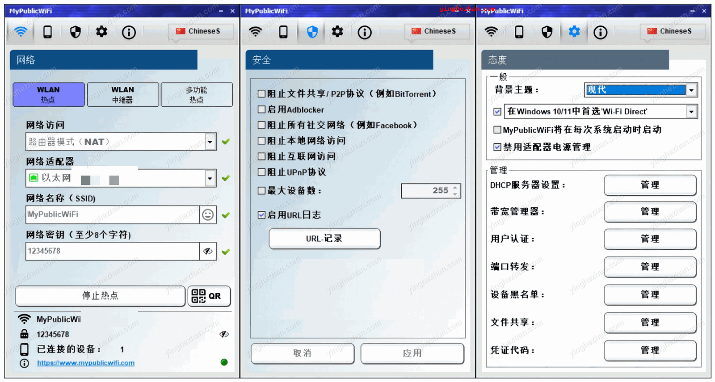Select WLAN 中继器 tab
The image size is (715, 382).
(x=123, y=95)
